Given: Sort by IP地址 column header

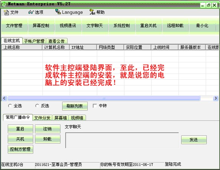Looking at the screenshot, I should pos(83,47).
